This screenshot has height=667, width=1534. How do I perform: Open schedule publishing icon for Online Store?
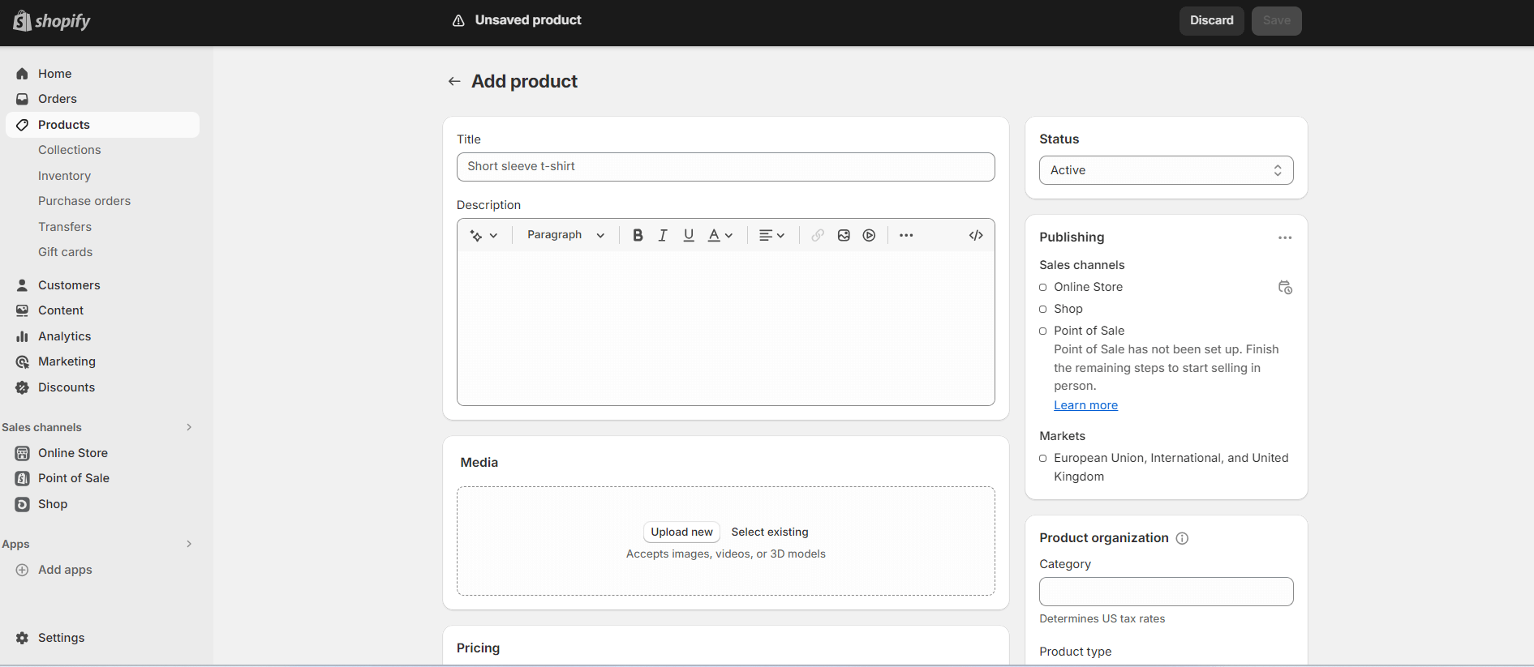[x=1285, y=287]
